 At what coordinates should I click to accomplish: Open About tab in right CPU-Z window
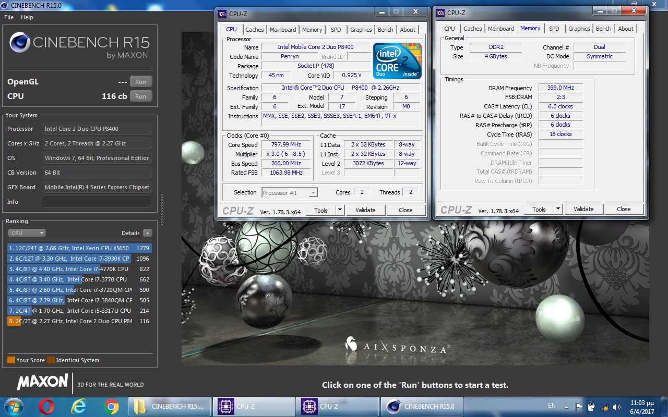point(626,29)
